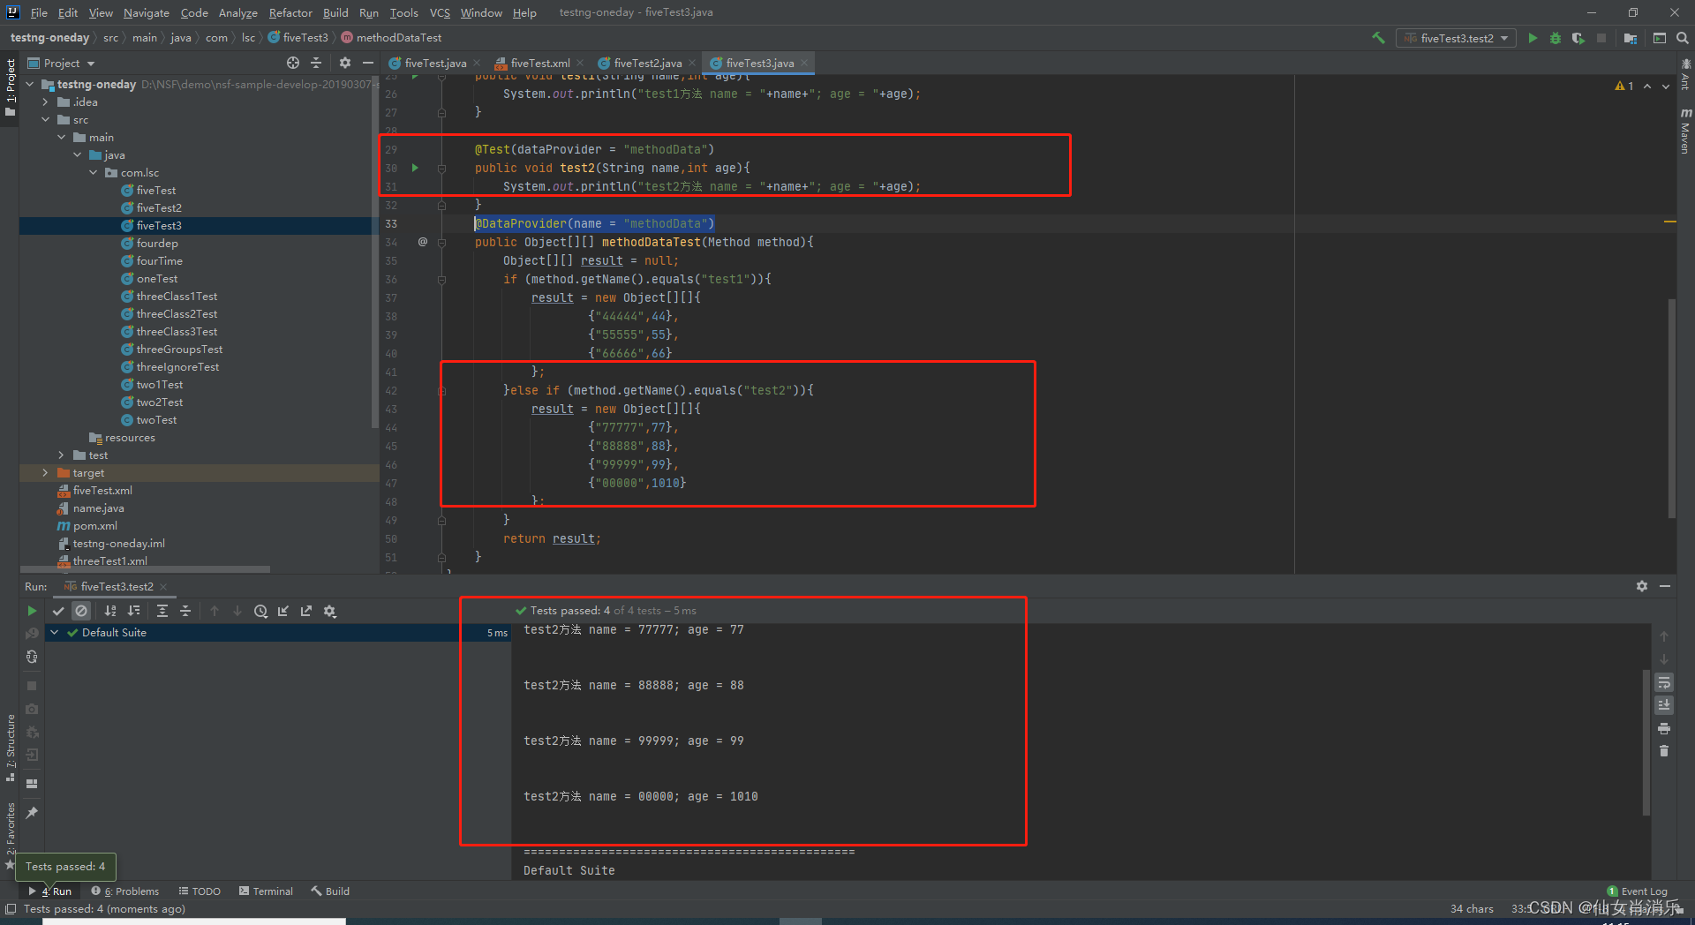
Task: Expand the target folder
Action: 46,473
